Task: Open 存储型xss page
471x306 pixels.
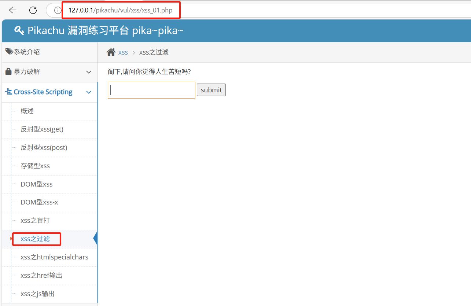Action: [35, 166]
